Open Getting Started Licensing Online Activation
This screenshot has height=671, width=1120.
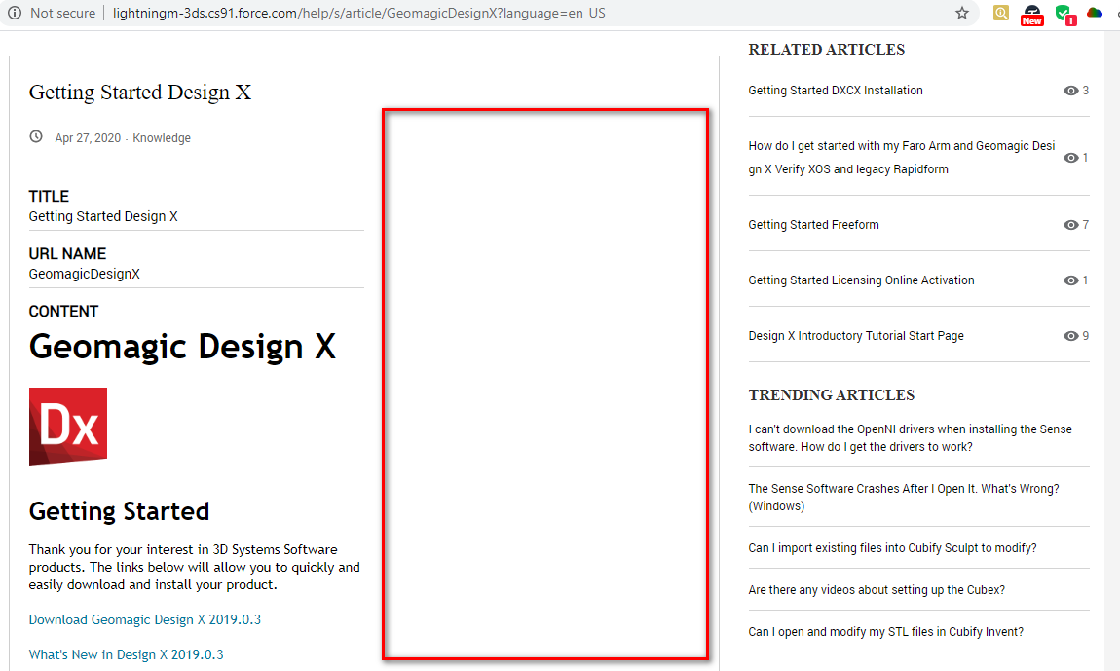click(x=861, y=280)
